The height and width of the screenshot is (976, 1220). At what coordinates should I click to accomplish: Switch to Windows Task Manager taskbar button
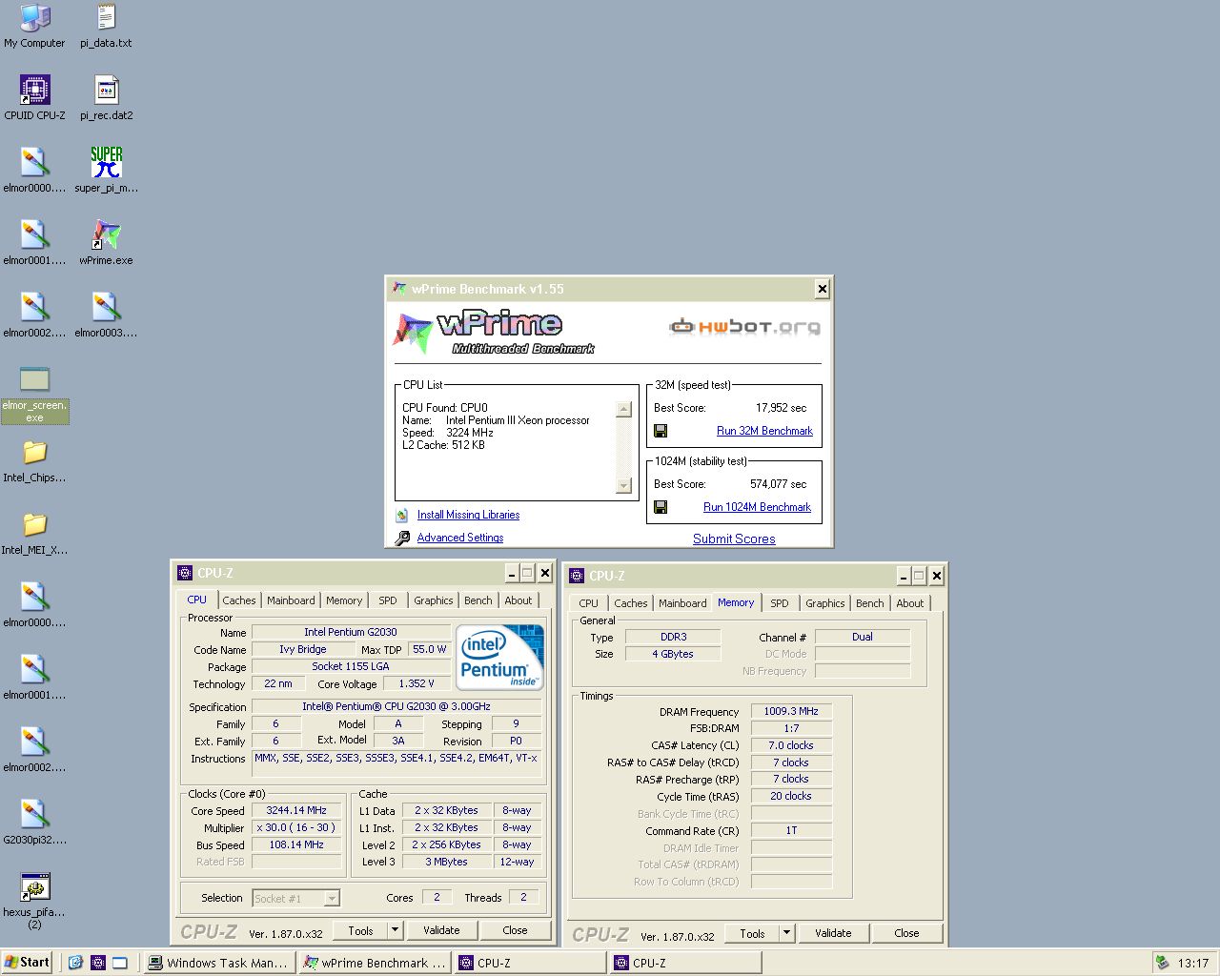coord(219,963)
